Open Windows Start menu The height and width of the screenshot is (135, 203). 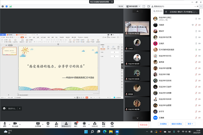click(x=86, y=132)
